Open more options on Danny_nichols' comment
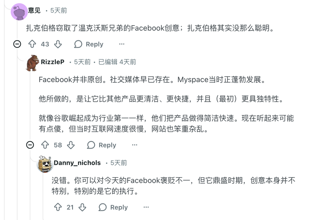 pos(146,207)
